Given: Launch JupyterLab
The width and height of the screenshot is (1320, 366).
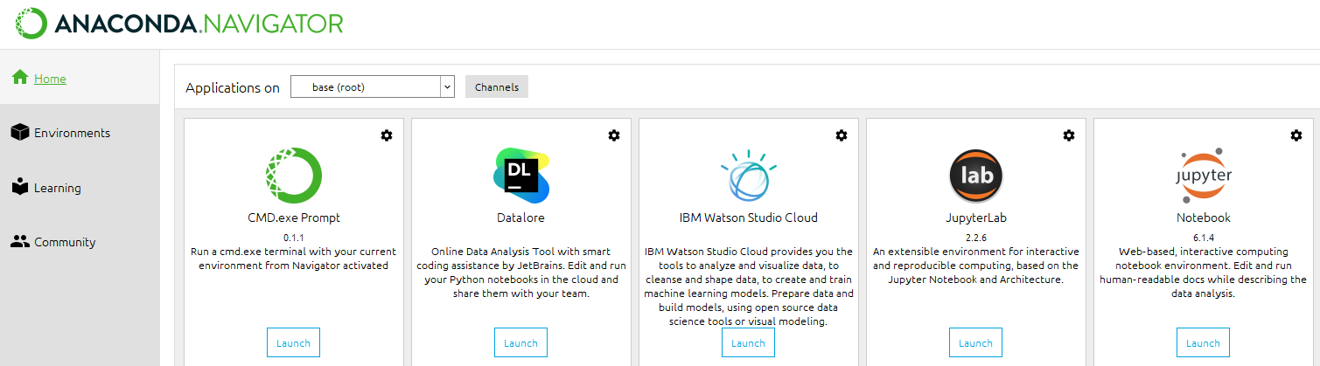Looking at the screenshot, I should [x=975, y=342].
